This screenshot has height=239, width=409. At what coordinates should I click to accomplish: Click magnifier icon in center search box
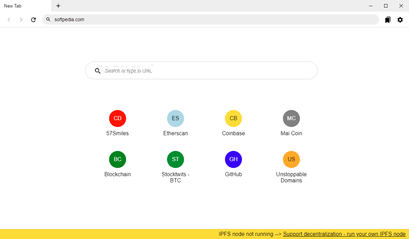point(98,71)
